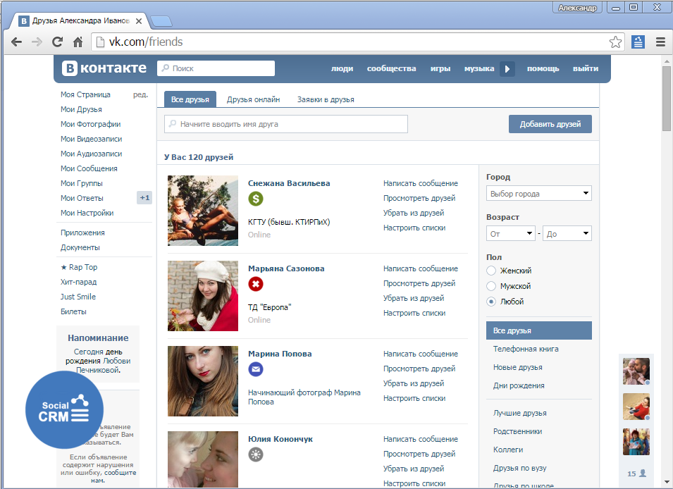Click the ВКонтакте logo

pos(104,68)
